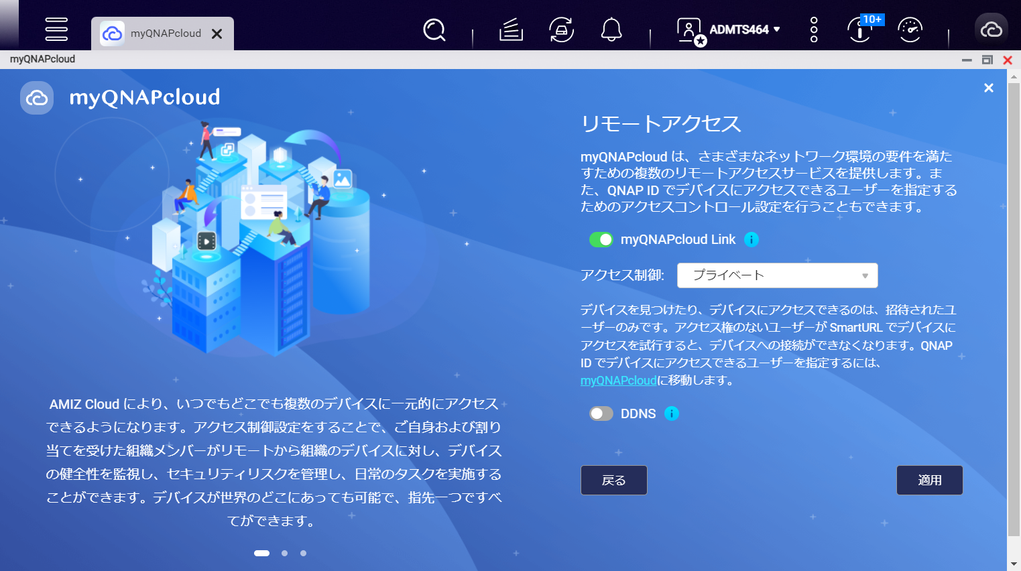Maximize the myQNAPcloud window
Viewport: 1021px width, 571px height.
pos(987,60)
